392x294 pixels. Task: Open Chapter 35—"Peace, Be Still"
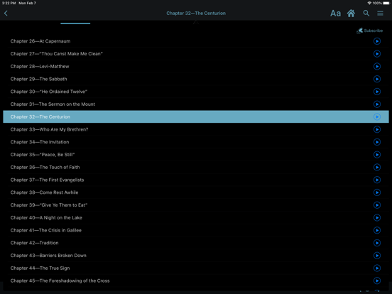coord(43,155)
